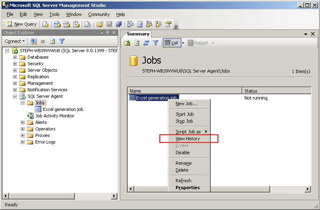This screenshot has width=320, height=210.
Task: Collapse the SQL Server Agent node
Action: pyautogui.click(x=15, y=96)
